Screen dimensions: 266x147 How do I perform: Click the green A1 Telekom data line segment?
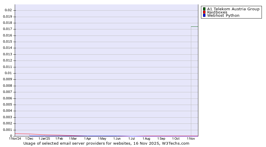coord(194,26)
